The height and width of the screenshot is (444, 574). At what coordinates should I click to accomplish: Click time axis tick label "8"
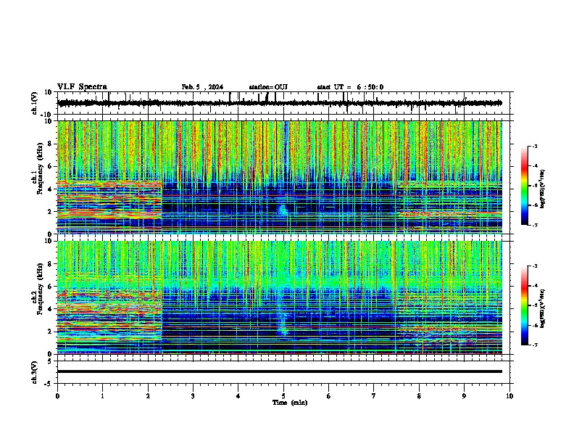419,396
